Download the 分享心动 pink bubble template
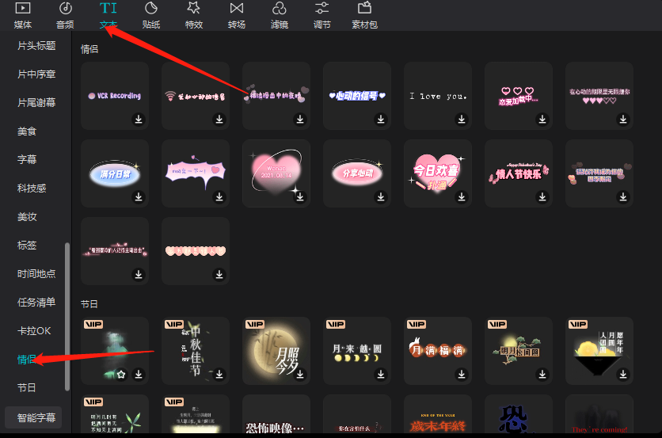This screenshot has width=662, height=438. click(381, 197)
